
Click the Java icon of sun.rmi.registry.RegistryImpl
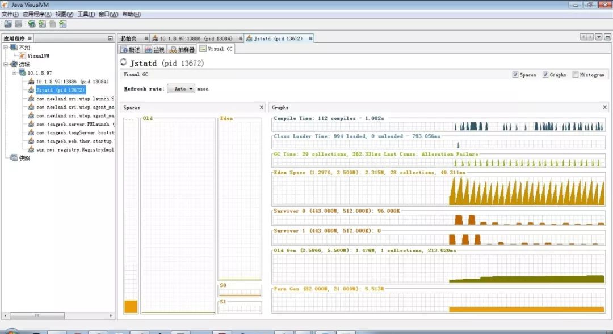click(31, 149)
